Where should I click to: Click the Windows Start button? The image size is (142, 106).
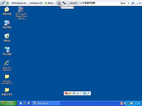tap(9, 103)
